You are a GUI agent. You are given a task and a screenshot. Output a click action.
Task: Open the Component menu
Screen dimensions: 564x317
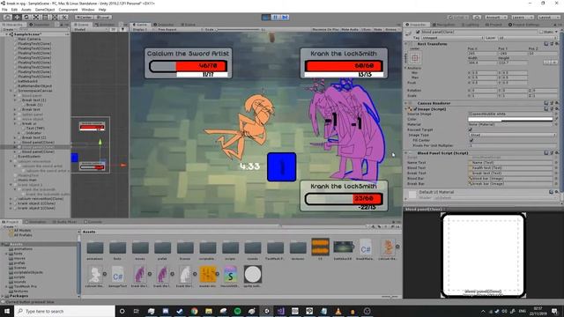click(x=68, y=10)
